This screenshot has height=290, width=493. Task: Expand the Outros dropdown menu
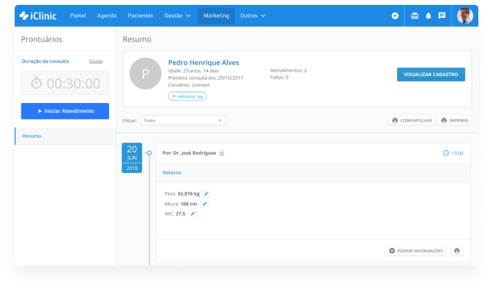pyautogui.click(x=253, y=16)
